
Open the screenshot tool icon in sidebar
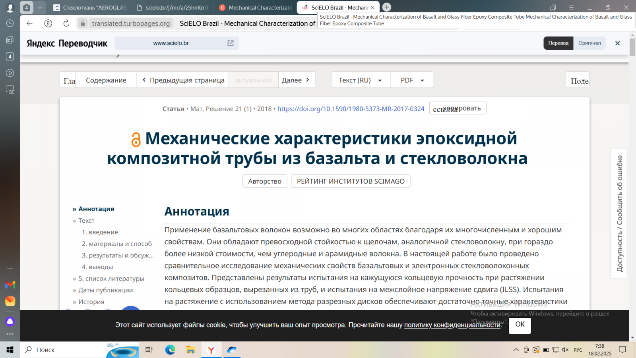pyautogui.click(x=10, y=89)
